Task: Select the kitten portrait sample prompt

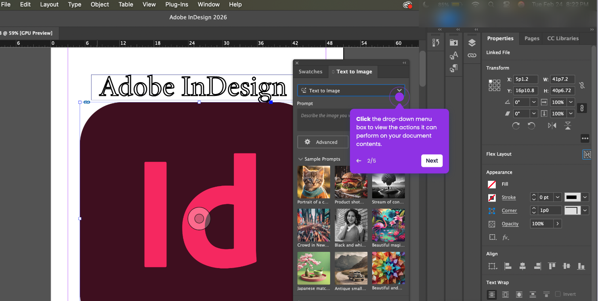Action: point(313,182)
